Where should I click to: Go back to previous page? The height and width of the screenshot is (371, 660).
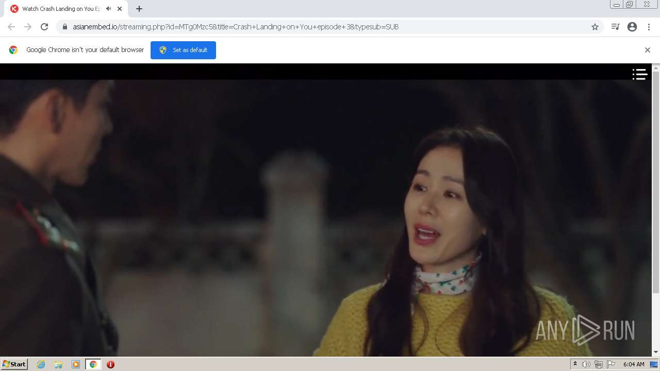(11, 27)
